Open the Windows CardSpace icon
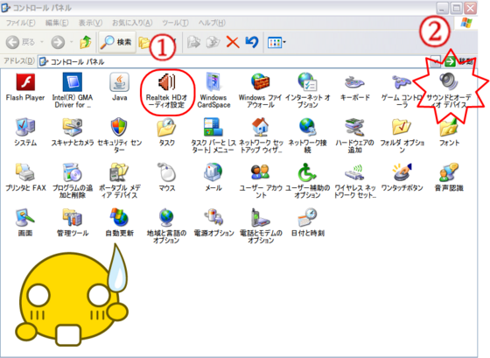Screen dimensions: 490x358 [213, 82]
